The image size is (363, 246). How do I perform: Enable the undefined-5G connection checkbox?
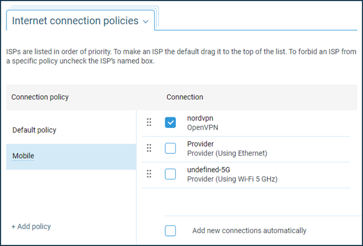(171, 174)
